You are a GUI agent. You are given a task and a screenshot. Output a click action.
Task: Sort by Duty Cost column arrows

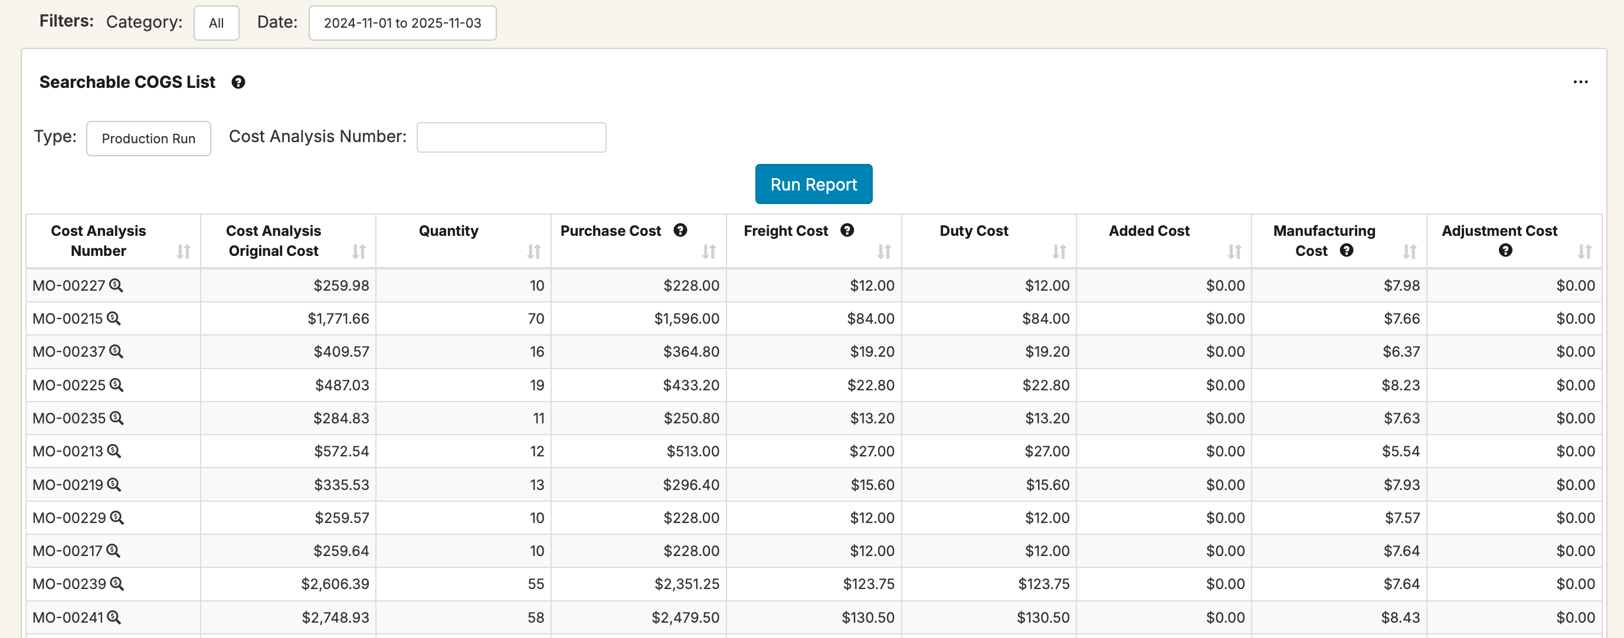(x=1059, y=252)
